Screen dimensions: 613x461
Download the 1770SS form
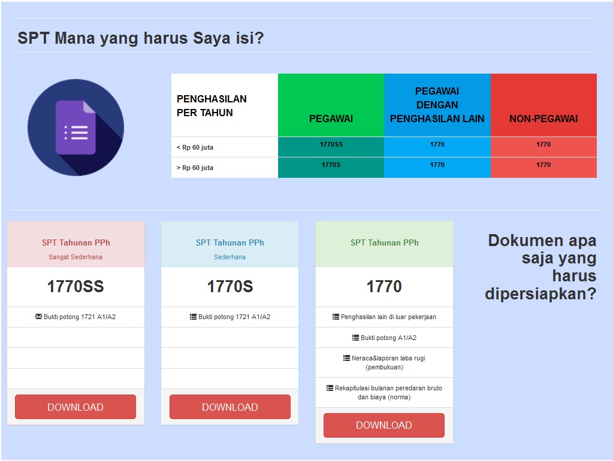click(76, 407)
